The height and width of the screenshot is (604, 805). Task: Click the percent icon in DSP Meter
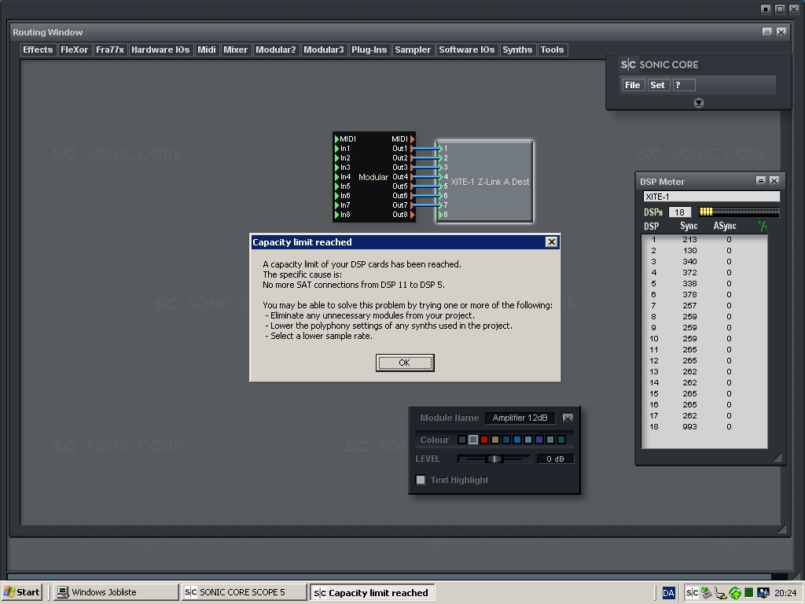click(762, 226)
